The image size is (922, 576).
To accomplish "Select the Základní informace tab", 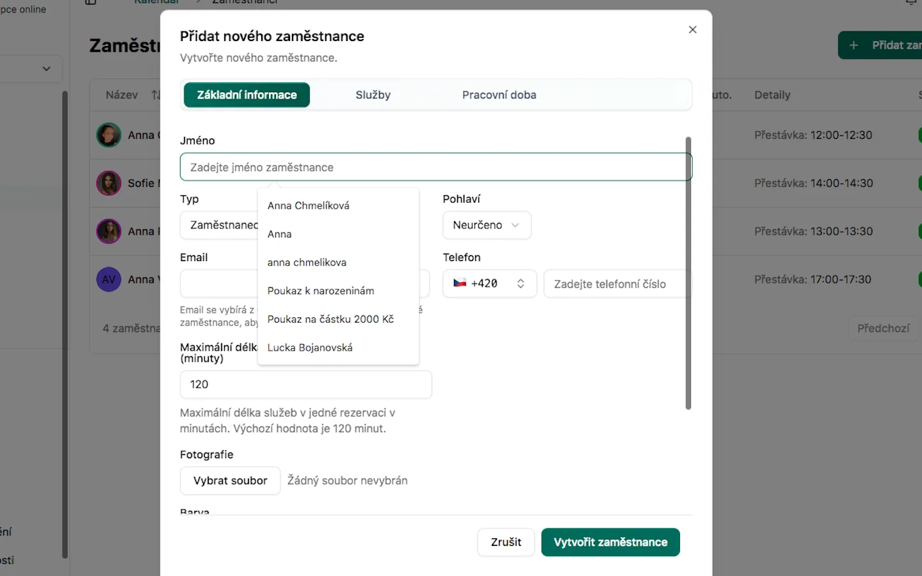I will point(247,95).
